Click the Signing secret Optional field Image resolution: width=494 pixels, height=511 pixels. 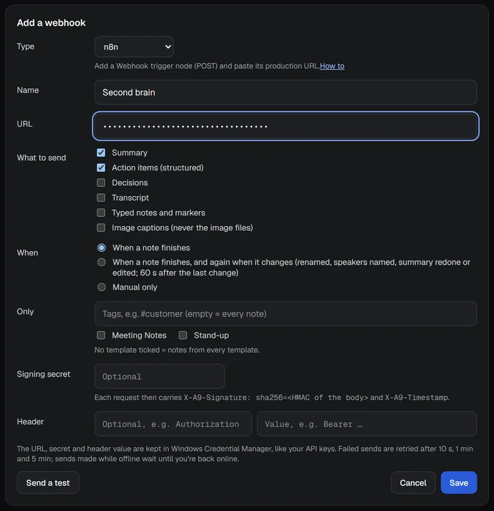159,377
